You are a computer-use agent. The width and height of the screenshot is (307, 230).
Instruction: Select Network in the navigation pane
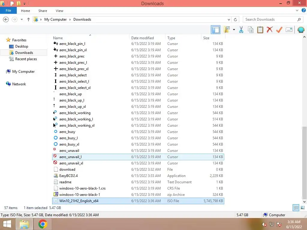pos(19,84)
